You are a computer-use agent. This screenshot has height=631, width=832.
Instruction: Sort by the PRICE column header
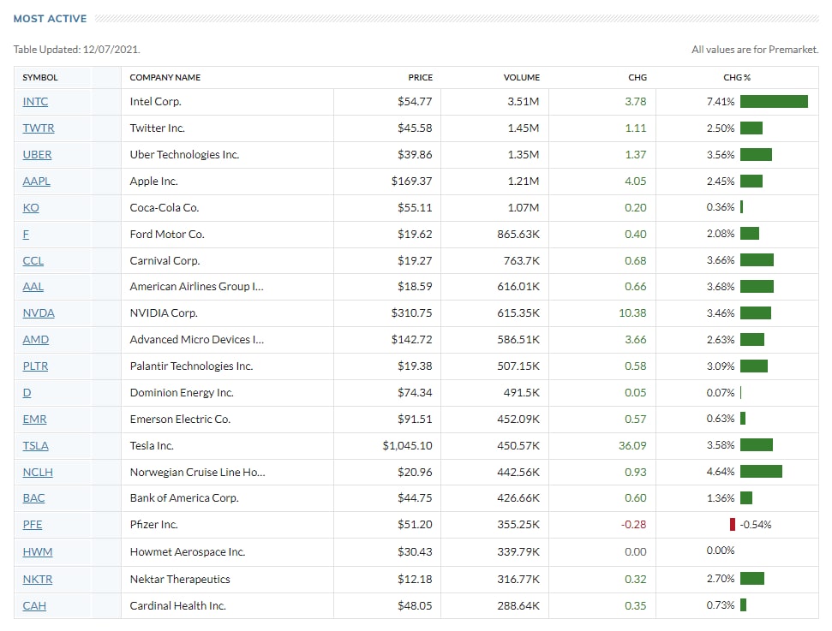tap(420, 78)
